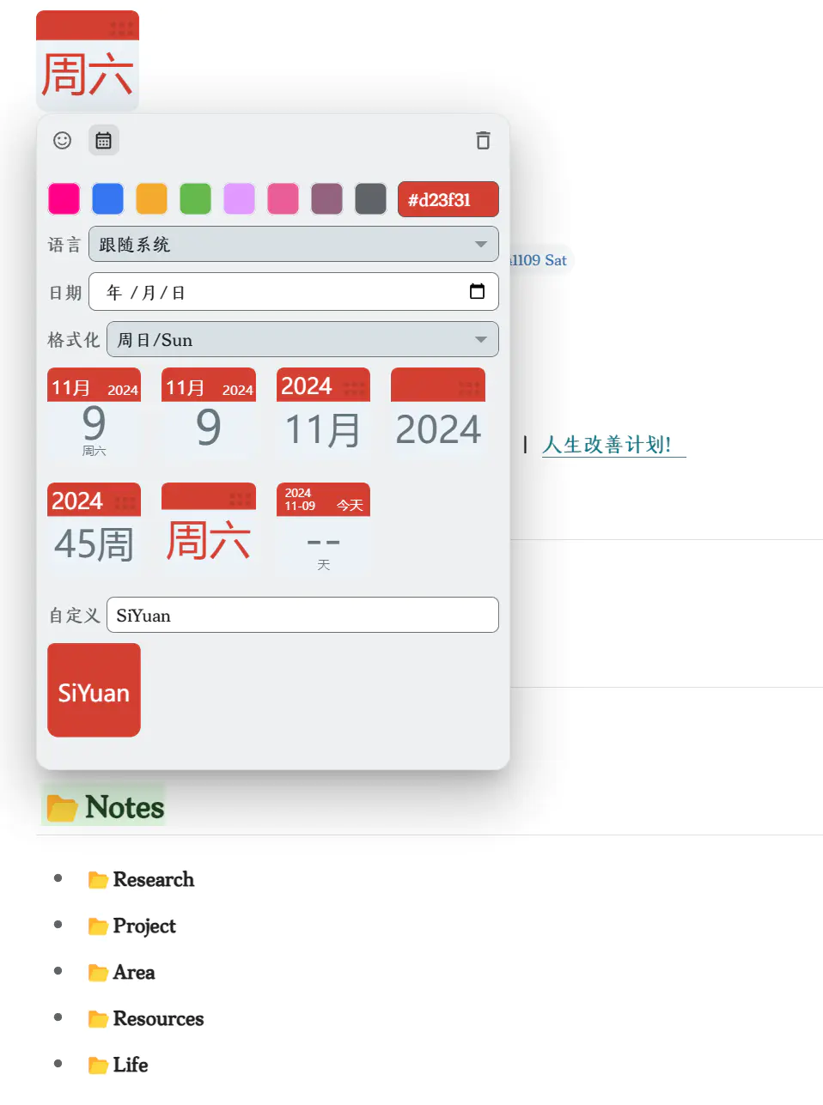The image size is (823, 1105).
Task: Select the large day number icon style
Action: 208,414
